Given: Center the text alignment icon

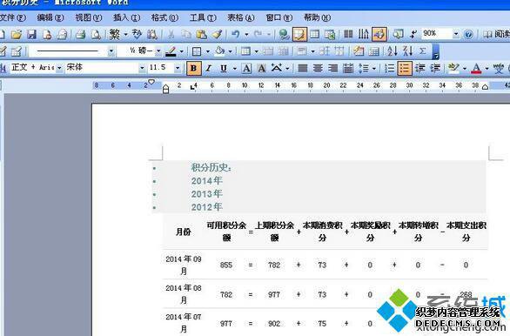Looking at the screenshot, I should [x=318, y=68].
